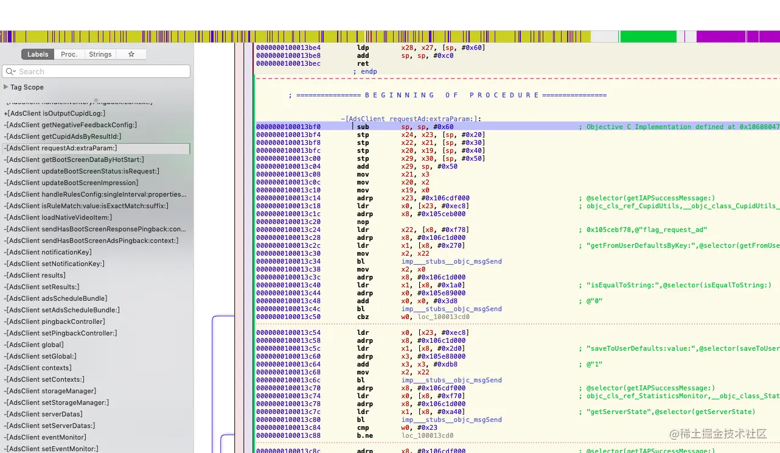Image resolution: width=780 pixels, height=453 pixels.
Task: Select -[AdsClient updateBootScreenStatus:isRequest:] label
Action: [82, 171]
